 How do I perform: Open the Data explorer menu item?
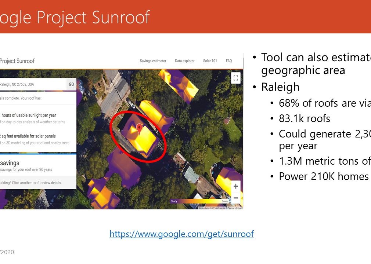(184, 61)
